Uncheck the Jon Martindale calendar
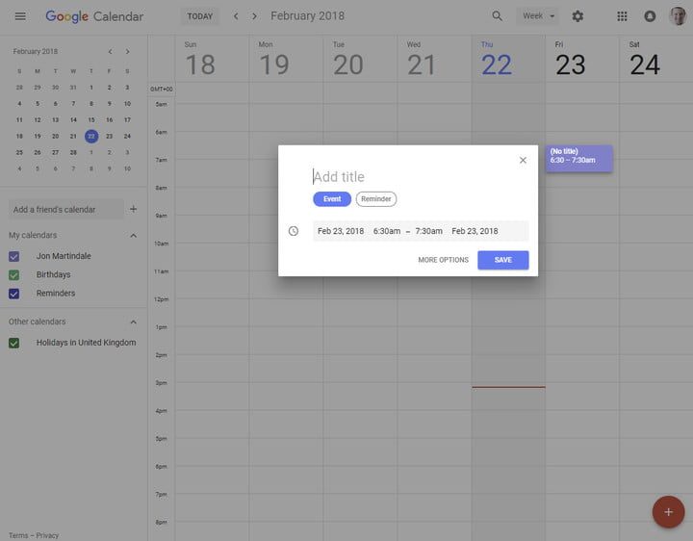 point(14,256)
